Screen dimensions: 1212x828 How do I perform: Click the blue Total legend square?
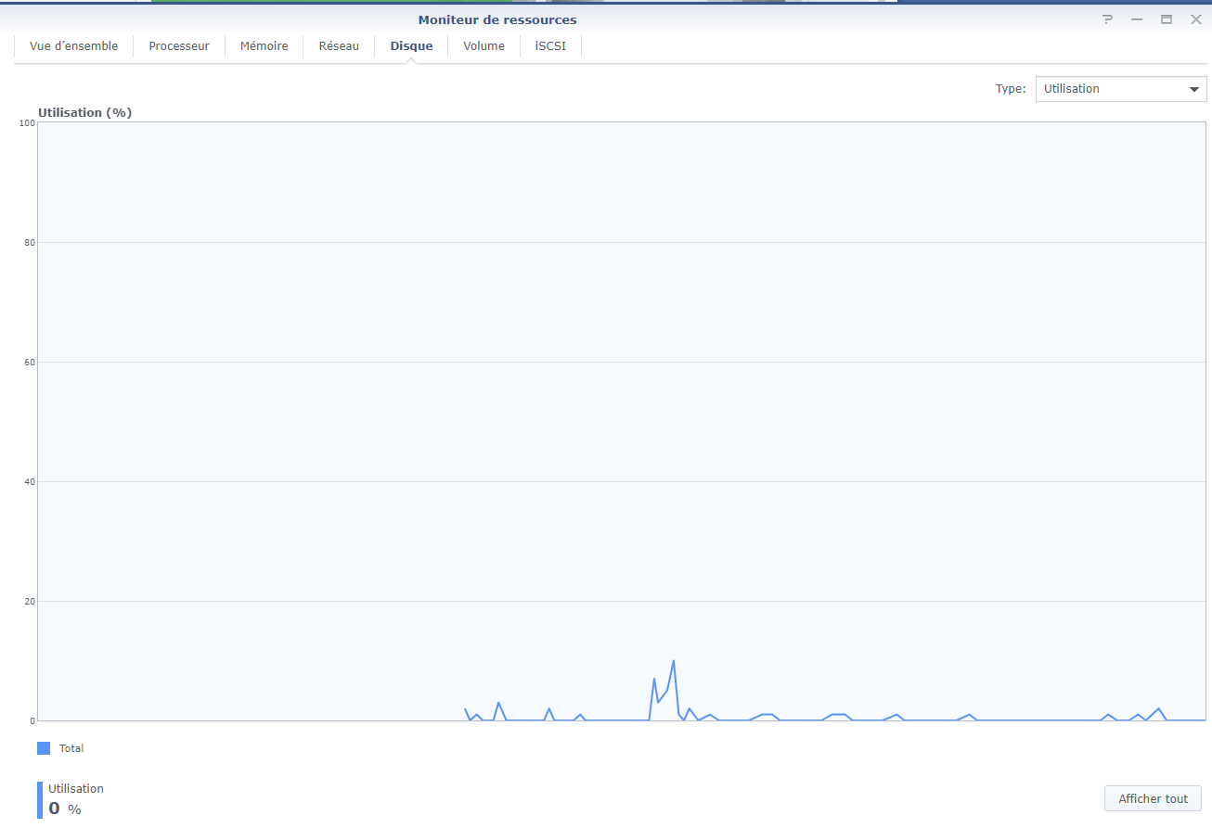[44, 748]
